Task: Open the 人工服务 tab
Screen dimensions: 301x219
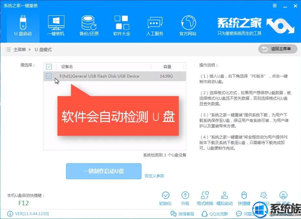Action: [x=155, y=26]
